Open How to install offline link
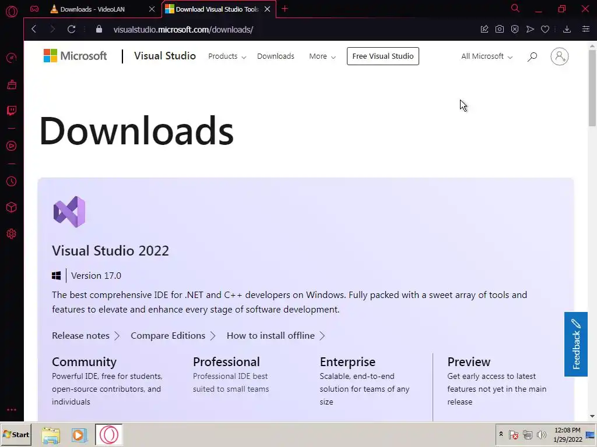This screenshot has height=447, width=597. 276,336
